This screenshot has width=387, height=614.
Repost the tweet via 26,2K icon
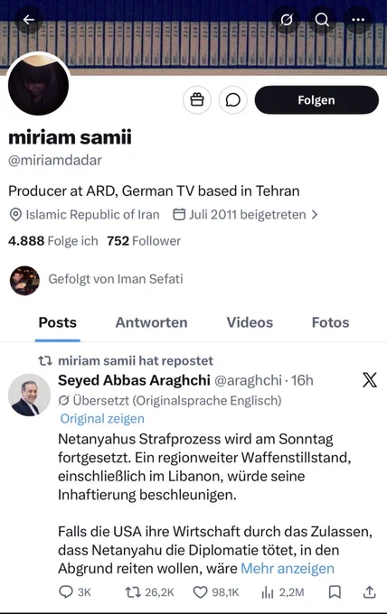coord(149,591)
